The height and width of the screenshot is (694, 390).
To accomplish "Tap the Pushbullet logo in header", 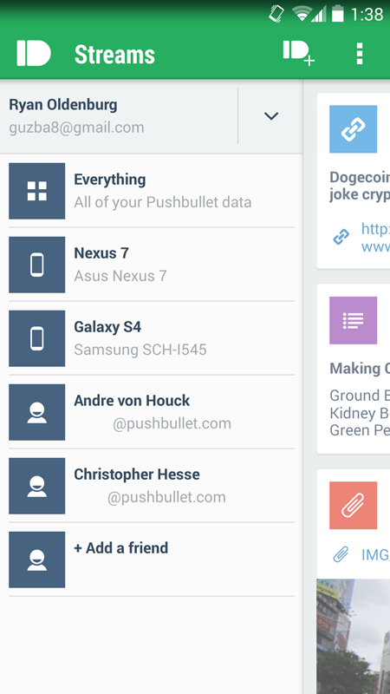I will (34, 54).
